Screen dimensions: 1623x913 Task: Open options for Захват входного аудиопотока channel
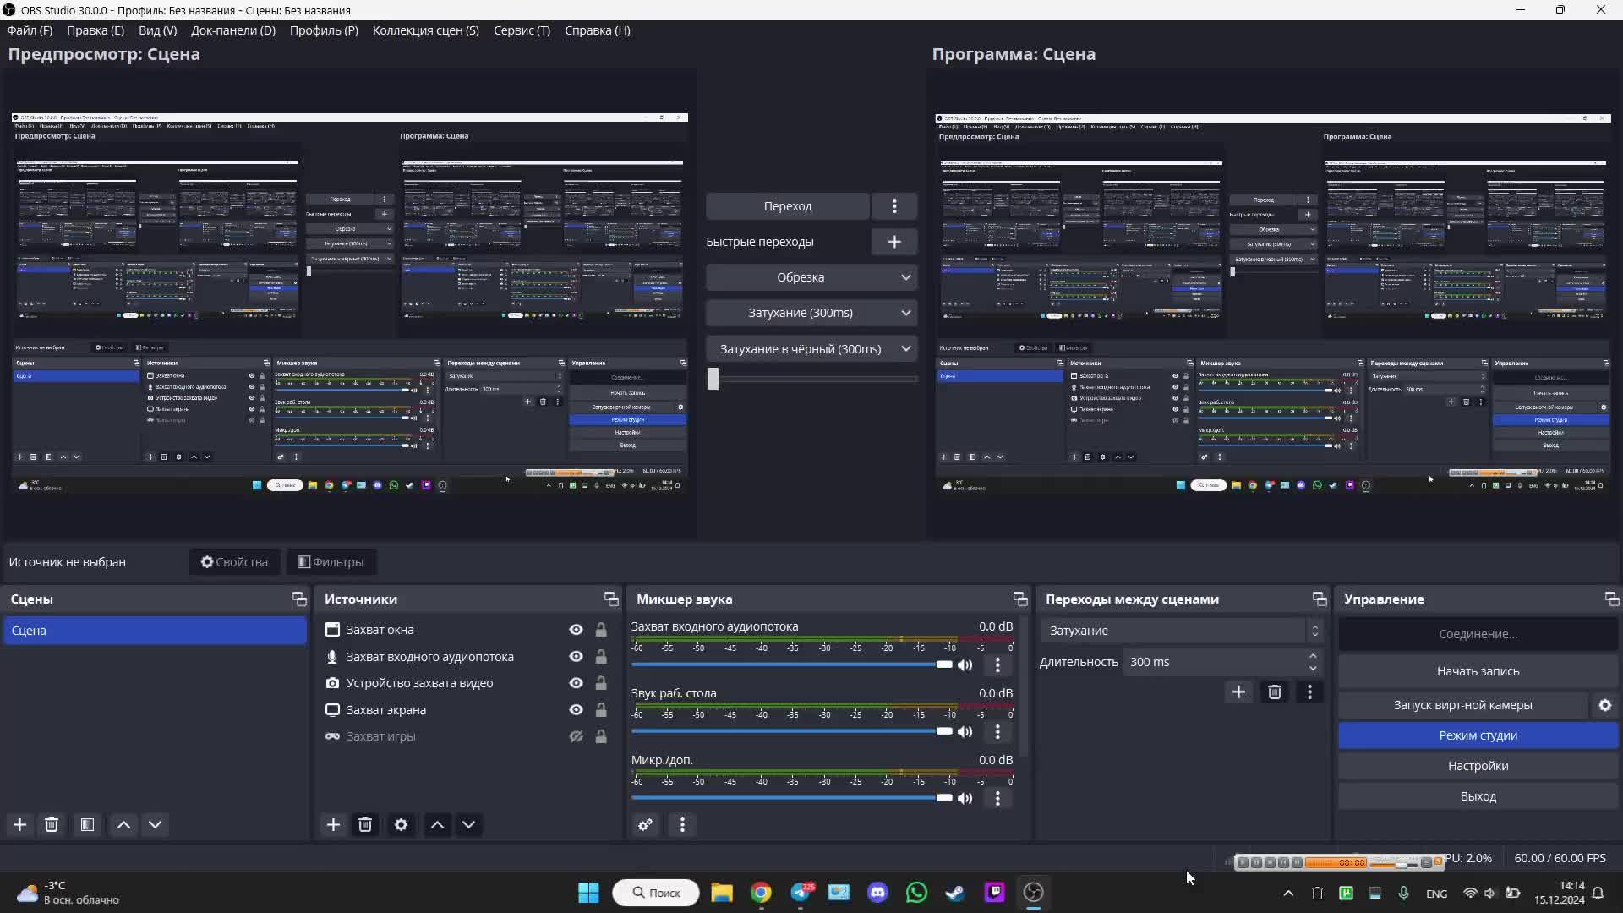pyautogui.click(x=997, y=665)
